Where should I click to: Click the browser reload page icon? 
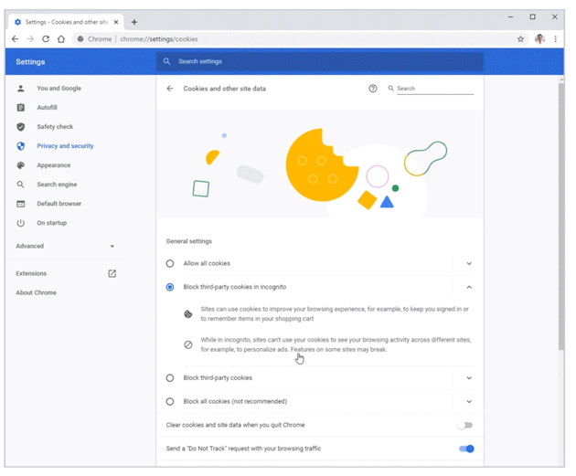pos(46,39)
